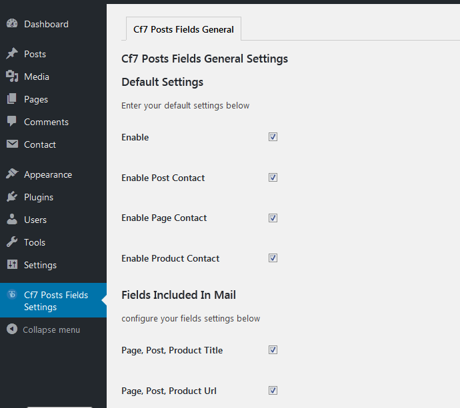
Task: Click the Posts pushpin icon
Action: point(12,54)
